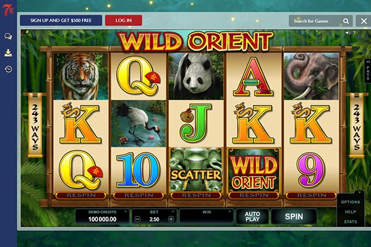Screen dimensions: 371x247
Task: Click the Spin button
Action: point(294,217)
